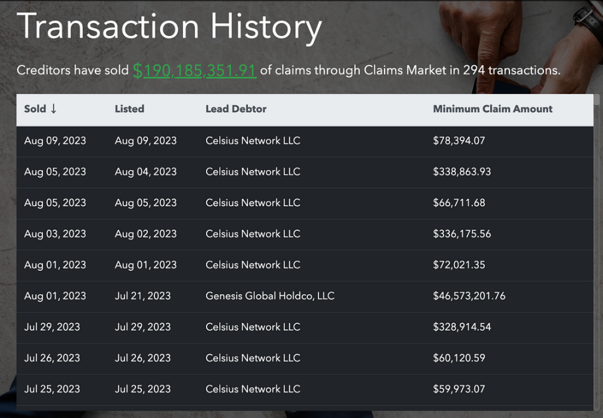This screenshot has height=418, width=603.
Task: Open the $72,021.35 claim transaction
Action: pyautogui.click(x=459, y=265)
